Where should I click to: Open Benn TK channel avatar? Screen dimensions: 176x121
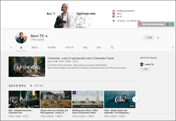click(x=21, y=38)
